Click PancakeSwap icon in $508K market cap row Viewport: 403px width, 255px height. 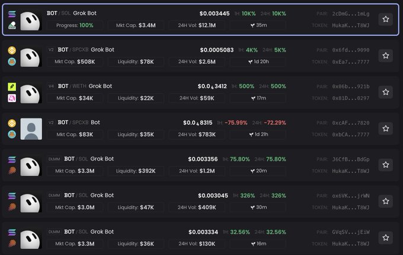[x=12, y=62]
